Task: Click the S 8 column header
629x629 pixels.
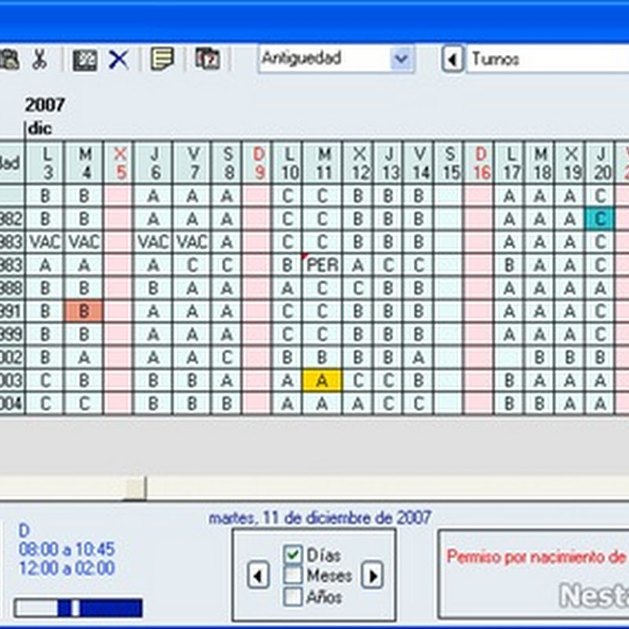Action: coord(226,163)
